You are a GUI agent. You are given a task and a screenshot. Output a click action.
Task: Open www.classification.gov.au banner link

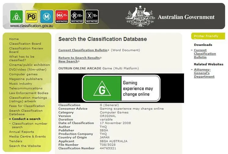tap(31, 26)
